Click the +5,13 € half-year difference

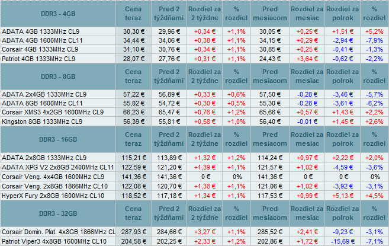343,196
